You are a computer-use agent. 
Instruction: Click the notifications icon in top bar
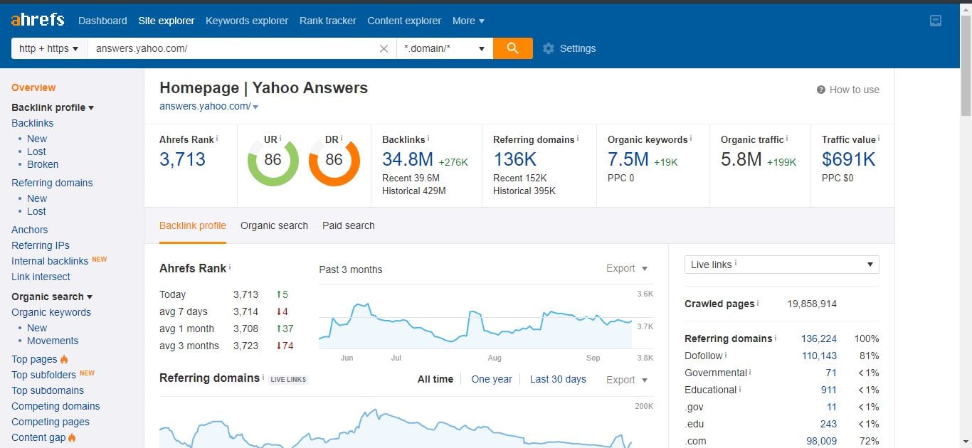pos(936,21)
